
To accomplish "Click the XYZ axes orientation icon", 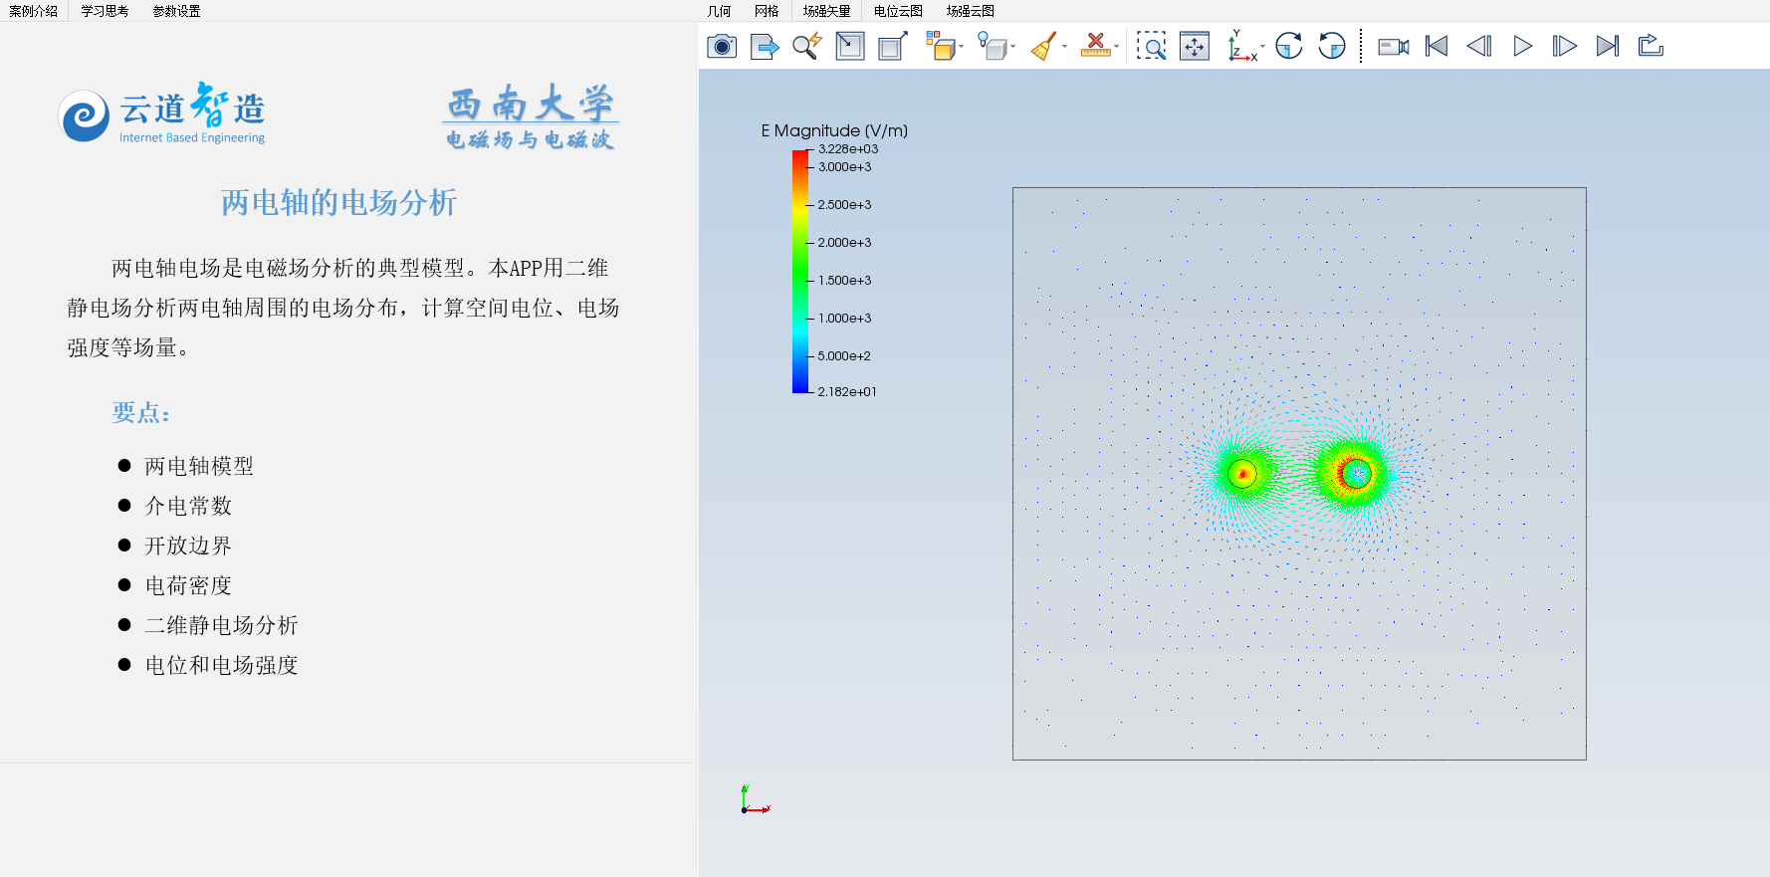I will coord(1241,46).
